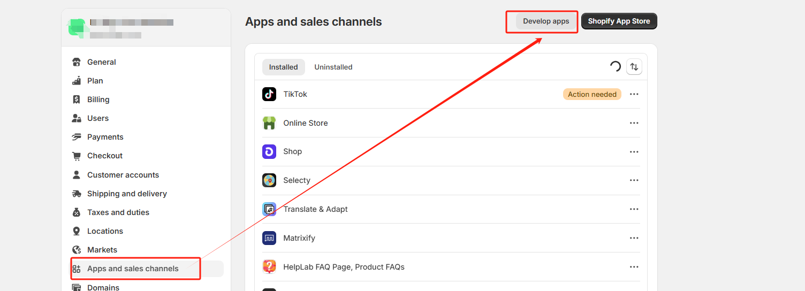
Task: Click the Shop app icon
Action: pos(269,151)
